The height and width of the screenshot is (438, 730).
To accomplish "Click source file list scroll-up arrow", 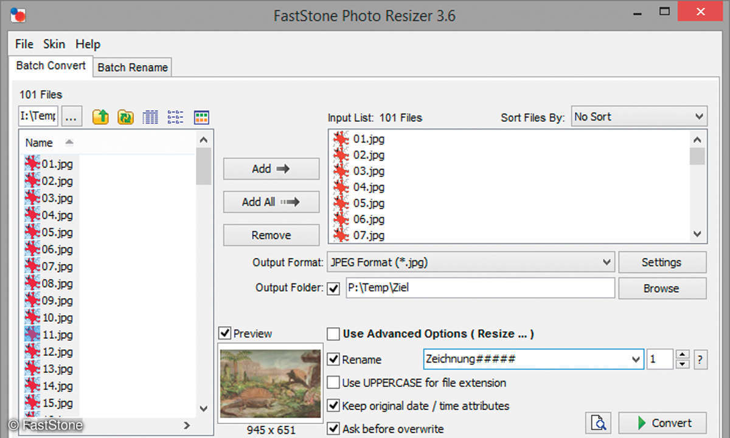I will [204, 139].
